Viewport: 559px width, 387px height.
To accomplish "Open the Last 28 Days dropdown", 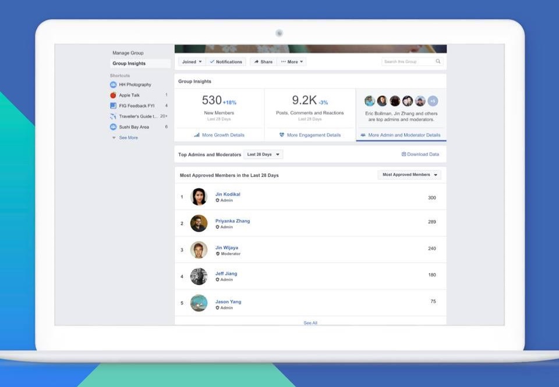I will coord(263,154).
